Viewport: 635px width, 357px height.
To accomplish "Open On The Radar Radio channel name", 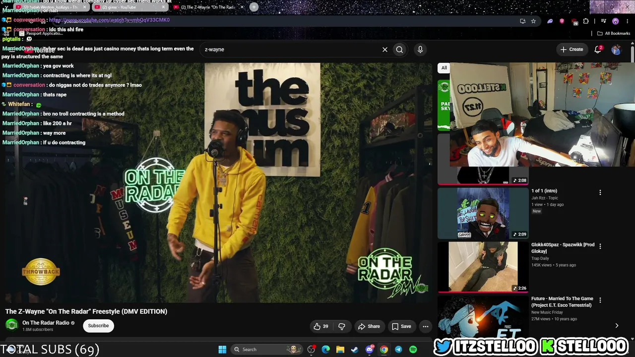I will [x=46, y=323].
